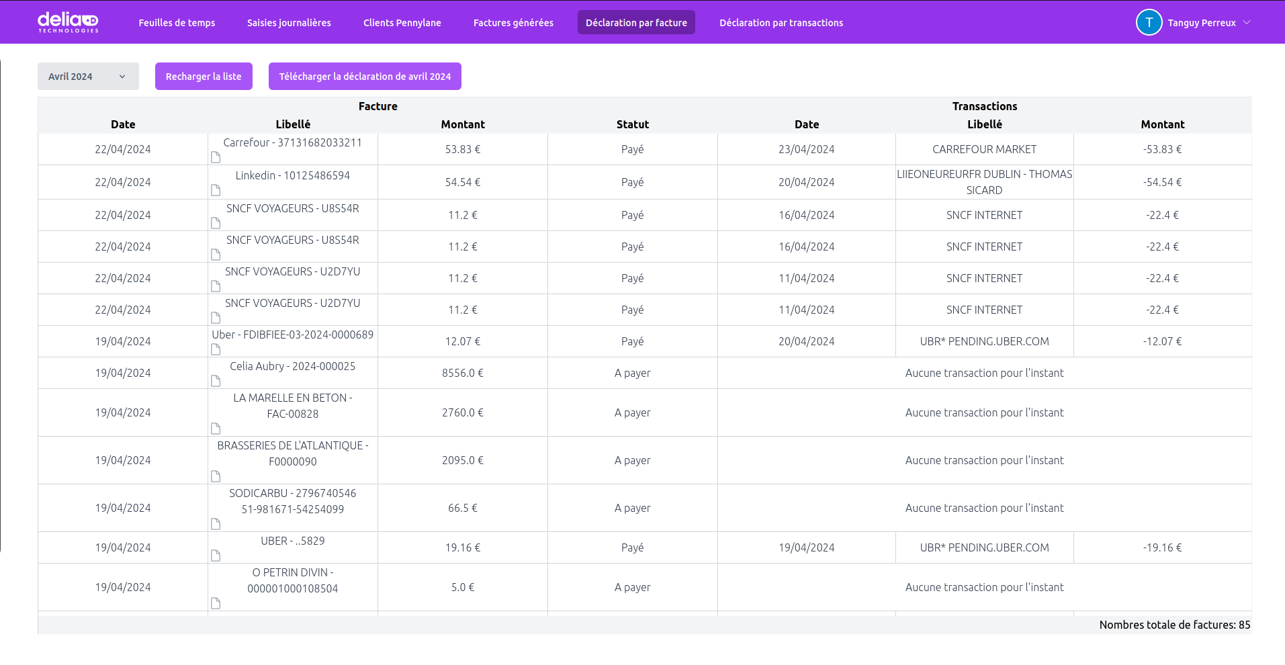Viewport: 1285px width, 665px height.
Task: Click the Delia Technologies logo
Action: tap(68, 22)
